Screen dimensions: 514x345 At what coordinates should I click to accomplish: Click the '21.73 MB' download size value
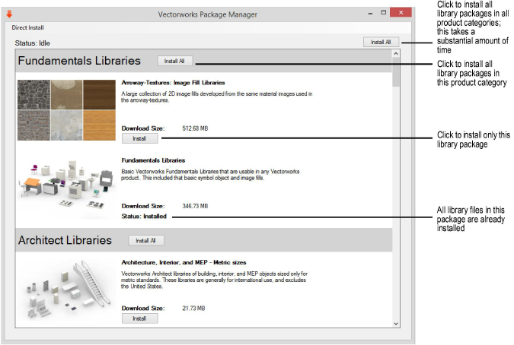[193, 309]
